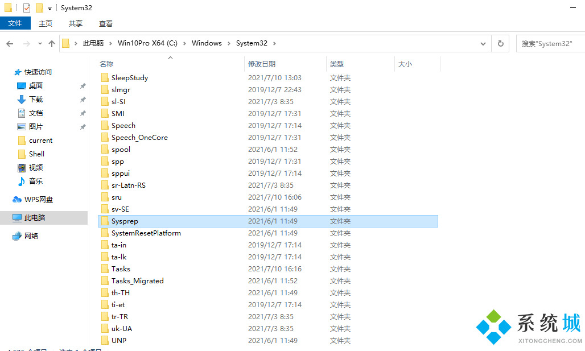Click the search System32 input box
Viewport: 585px width, 351px height.
point(550,44)
